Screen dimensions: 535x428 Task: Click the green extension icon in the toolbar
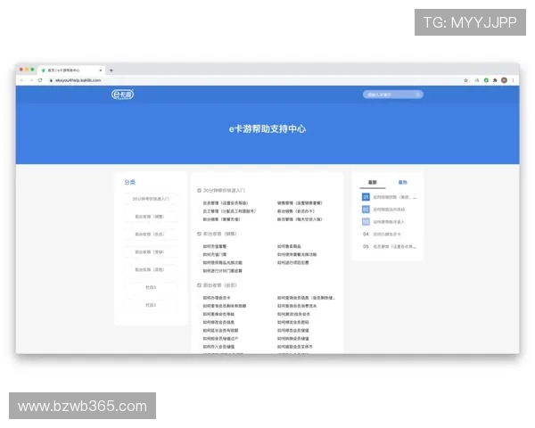point(486,80)
